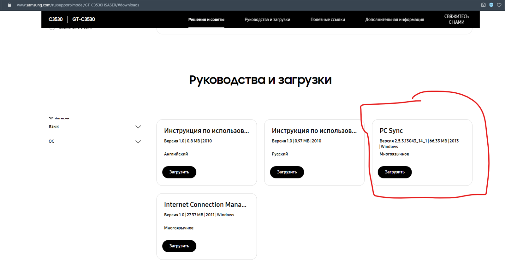505x275 pixels.
Task: Click the 0.8 MB manual card title
Action: (206, 131)
